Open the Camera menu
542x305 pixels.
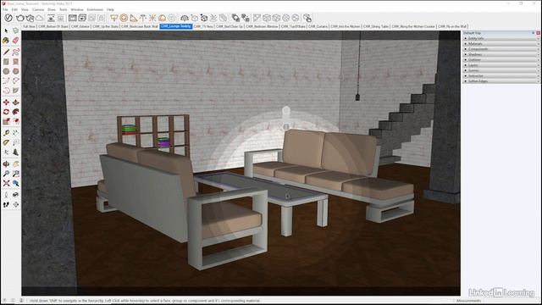click(x=38, y=9)
